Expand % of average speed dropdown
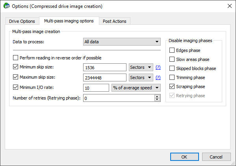Screen dimensions: 236x166 [136, 88]
